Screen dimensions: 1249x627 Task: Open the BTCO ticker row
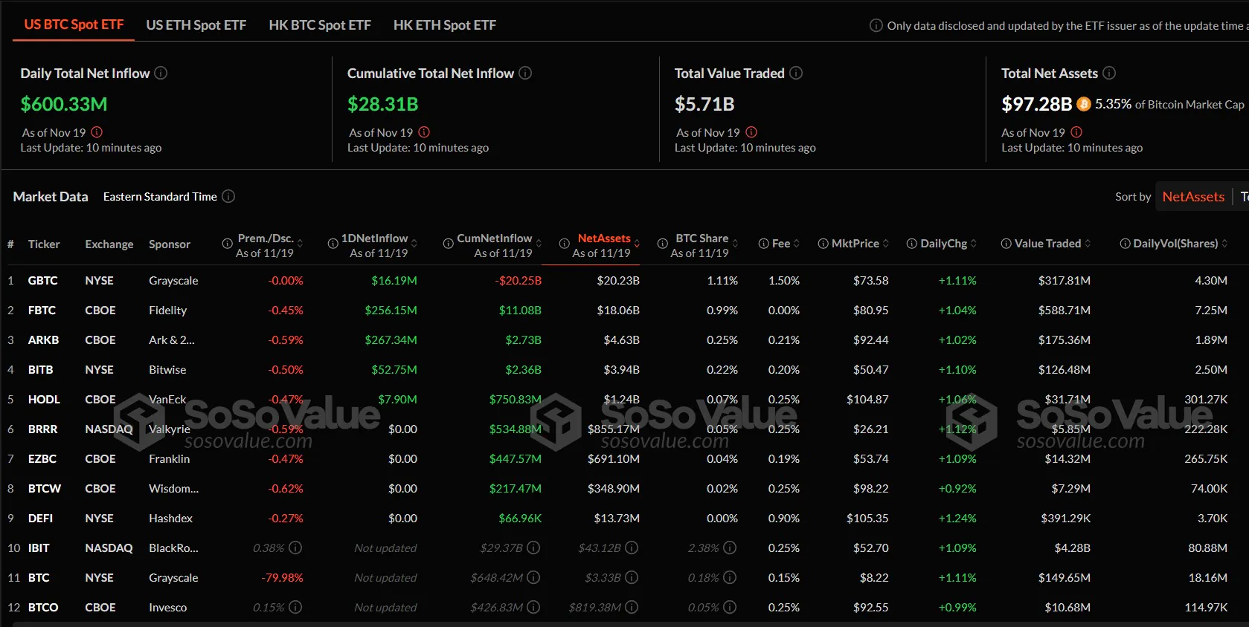(x=43, y=608)
